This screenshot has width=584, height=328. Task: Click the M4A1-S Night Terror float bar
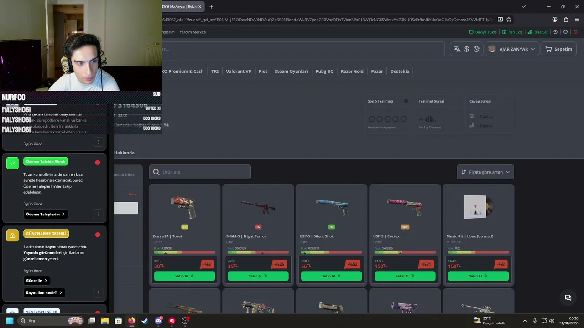258,252
